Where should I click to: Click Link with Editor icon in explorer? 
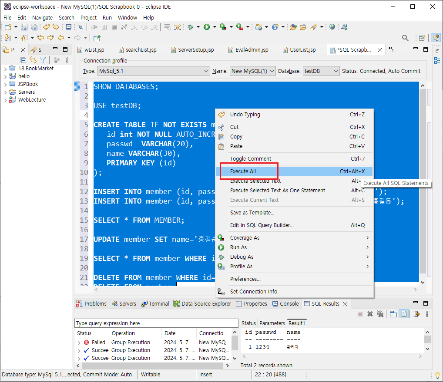click(x=33, y=60)
